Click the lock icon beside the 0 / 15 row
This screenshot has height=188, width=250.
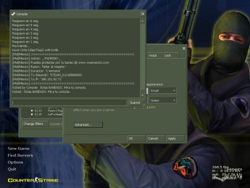[x=31, y=114]
